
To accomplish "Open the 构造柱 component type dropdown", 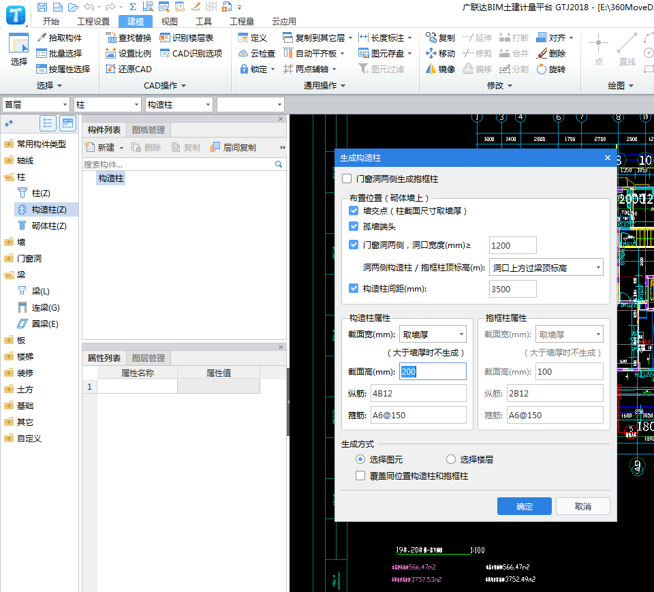I will click(179, 104).
